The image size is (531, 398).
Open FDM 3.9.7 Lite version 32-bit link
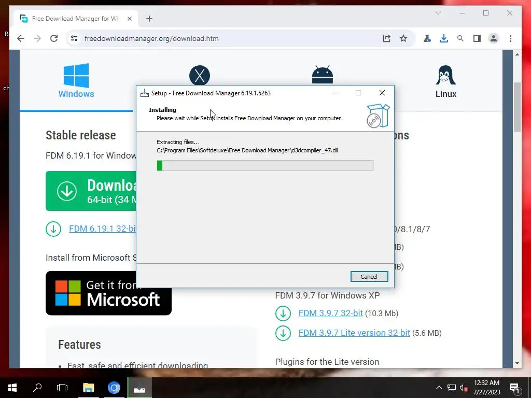(x=354, y=333)
